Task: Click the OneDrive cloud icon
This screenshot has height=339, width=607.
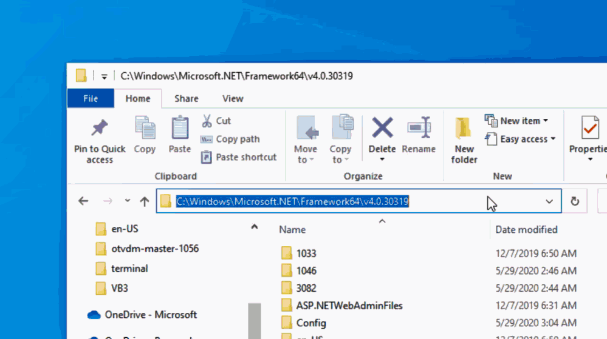Action: [94, 315]
